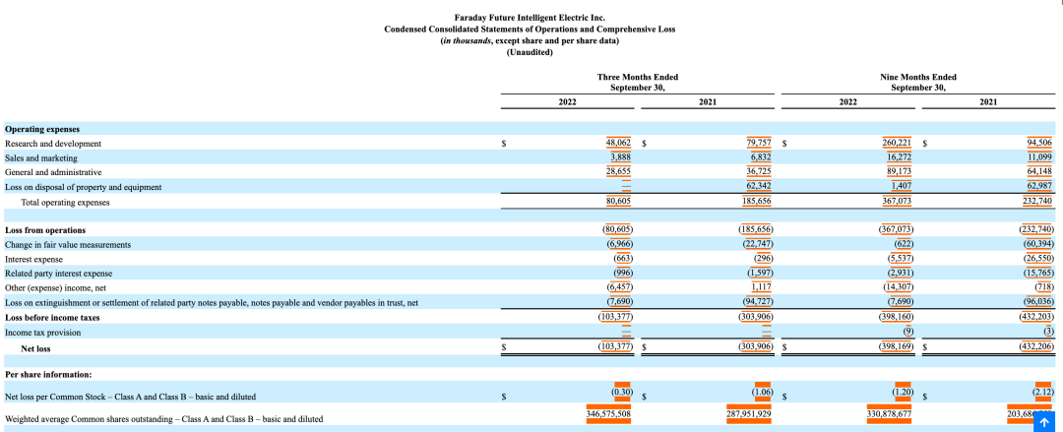Select the (1.20) net loss per share figure
1063x432 pixels.
[904, 392]
